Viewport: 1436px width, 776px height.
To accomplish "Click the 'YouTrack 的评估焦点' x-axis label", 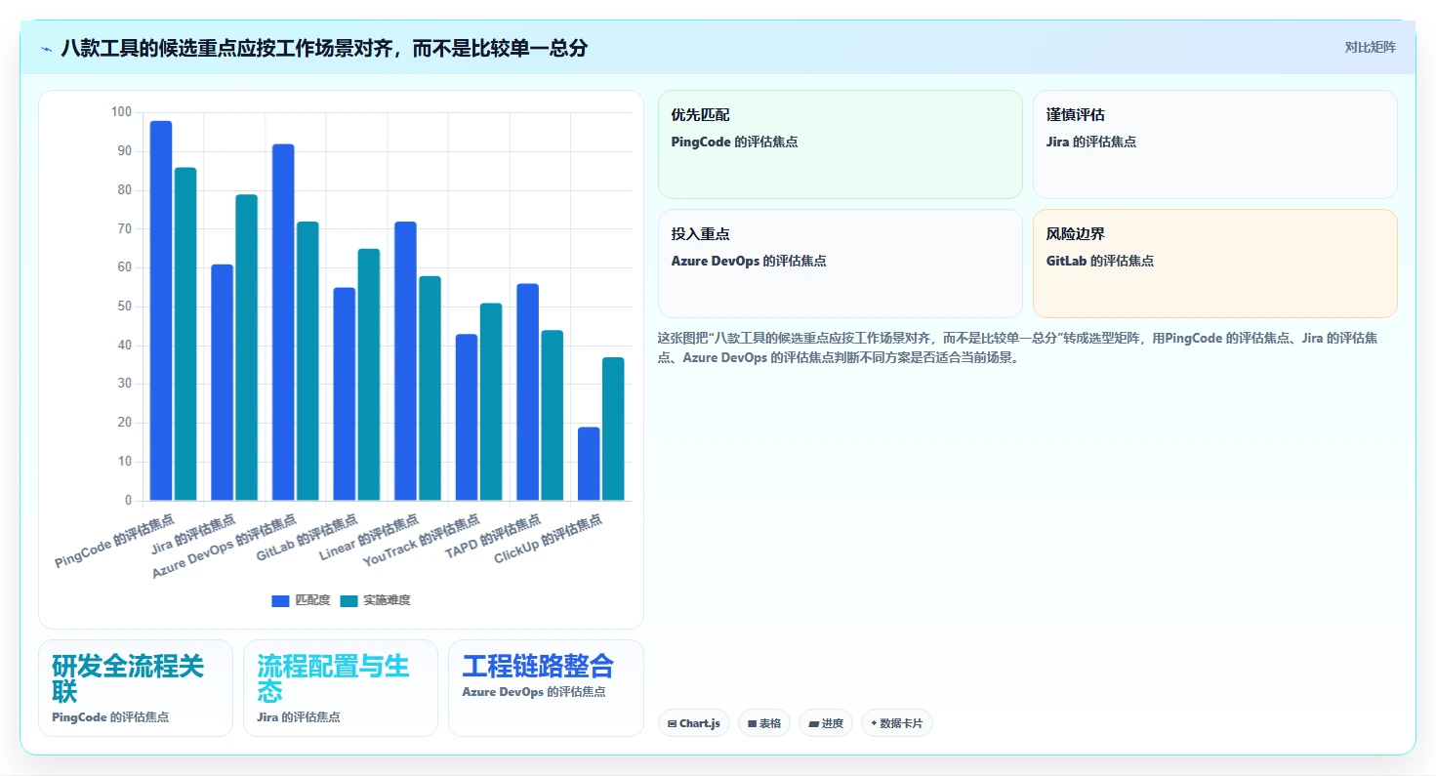I will click(x=423, y=541).
